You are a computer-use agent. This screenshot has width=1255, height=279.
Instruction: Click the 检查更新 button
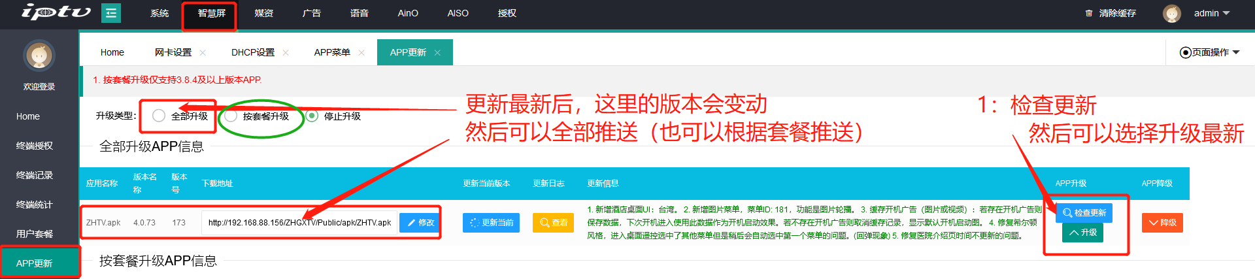pyautogui.click(x=1084, y=213)
